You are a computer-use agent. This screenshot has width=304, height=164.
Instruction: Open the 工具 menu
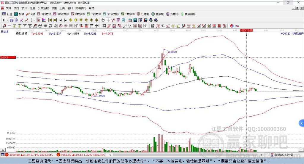click(x=62, y=8)
